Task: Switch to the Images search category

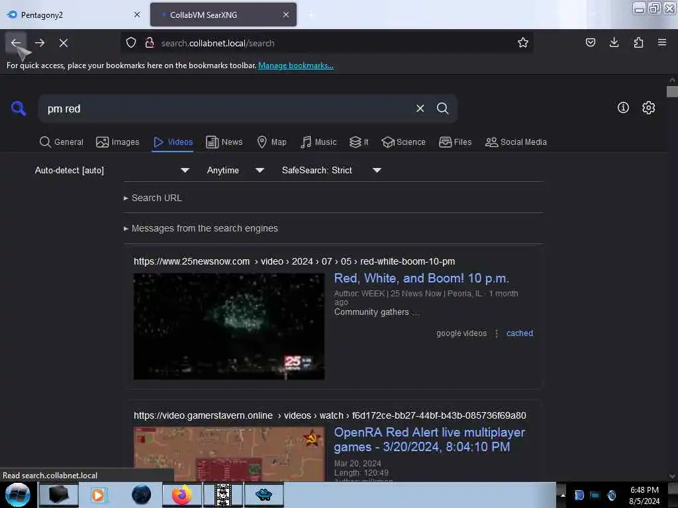Action: (x=118, y=142)
